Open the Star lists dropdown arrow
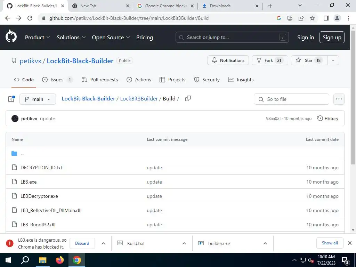Viewport: 356px width, 267px height. pyautogui.click(x=333, y=60)
